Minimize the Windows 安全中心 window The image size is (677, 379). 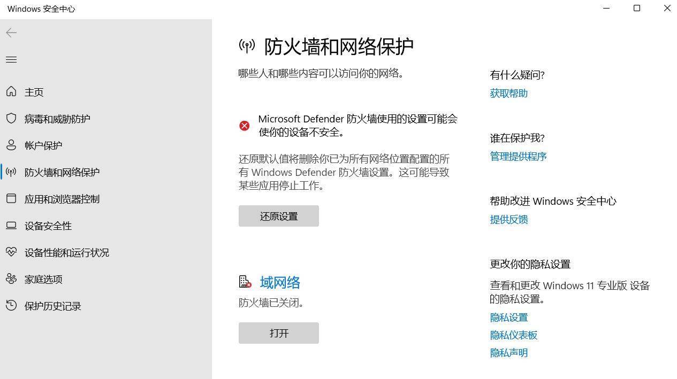(606, 9)
